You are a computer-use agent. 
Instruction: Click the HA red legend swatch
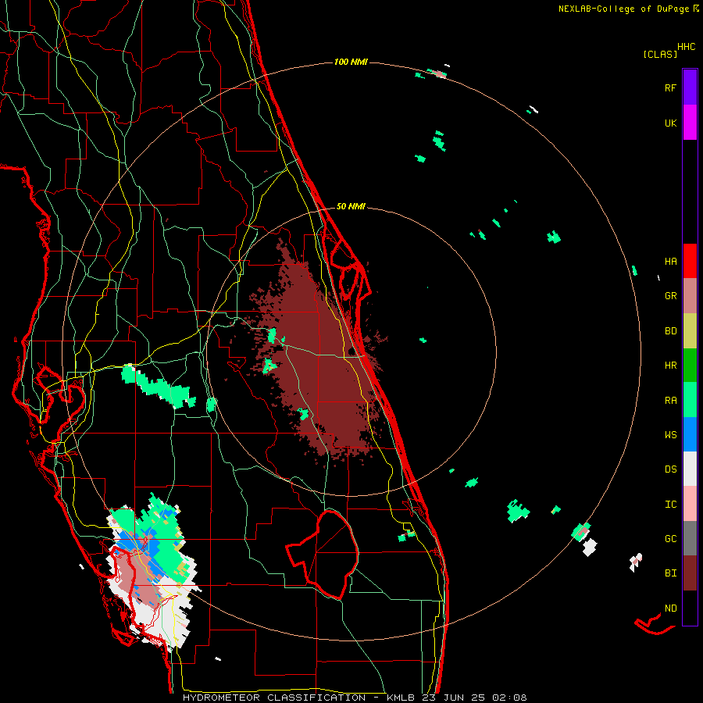tap(690, 261)
